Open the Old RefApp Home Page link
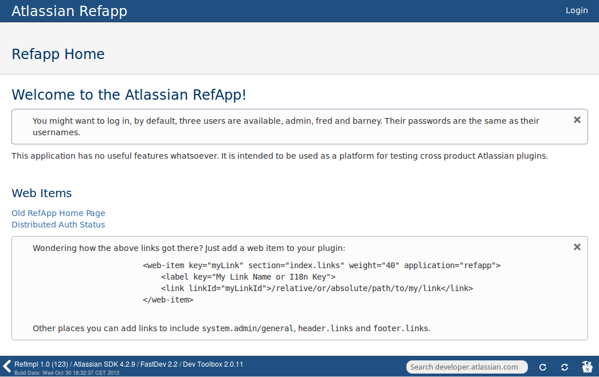 click(58, 213)
